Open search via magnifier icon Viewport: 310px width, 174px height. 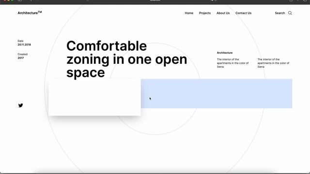pos(290,13)
